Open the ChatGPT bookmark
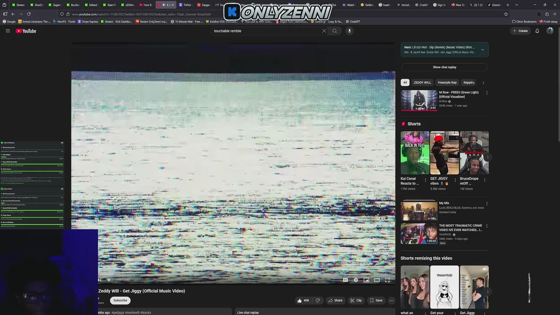 pyautogui.click(x=353, y=21)
